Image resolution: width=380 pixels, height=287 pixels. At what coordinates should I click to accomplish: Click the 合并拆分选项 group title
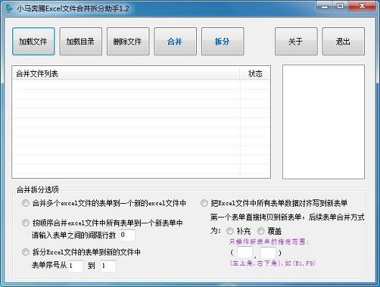(37, 189)
